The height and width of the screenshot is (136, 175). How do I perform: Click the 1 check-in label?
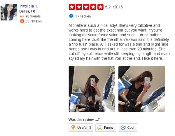coord(83,16)
